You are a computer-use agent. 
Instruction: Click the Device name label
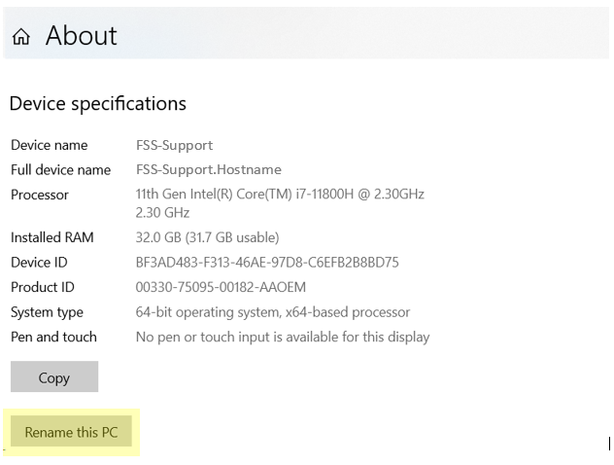[50, 145]
